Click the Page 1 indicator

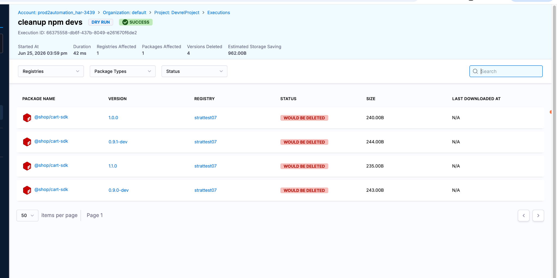tap(95, 215)
